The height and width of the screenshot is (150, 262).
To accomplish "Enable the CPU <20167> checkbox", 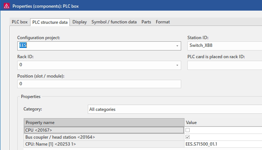I will coord(188,130).
